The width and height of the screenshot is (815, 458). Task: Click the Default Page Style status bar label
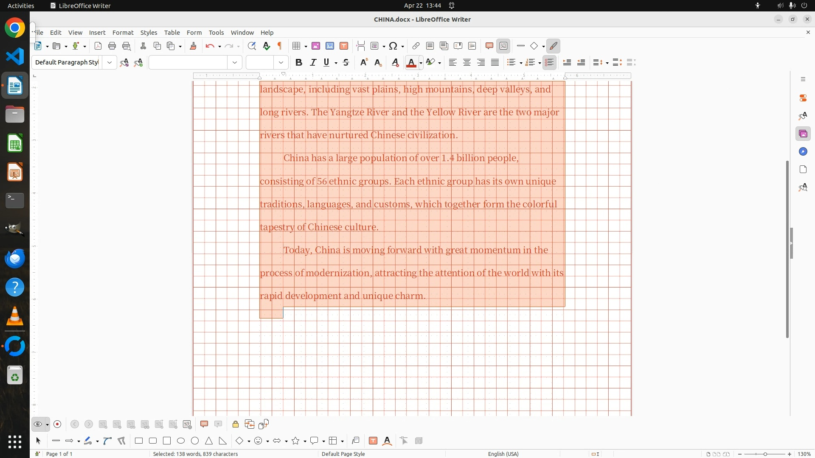tap(343, 454)
